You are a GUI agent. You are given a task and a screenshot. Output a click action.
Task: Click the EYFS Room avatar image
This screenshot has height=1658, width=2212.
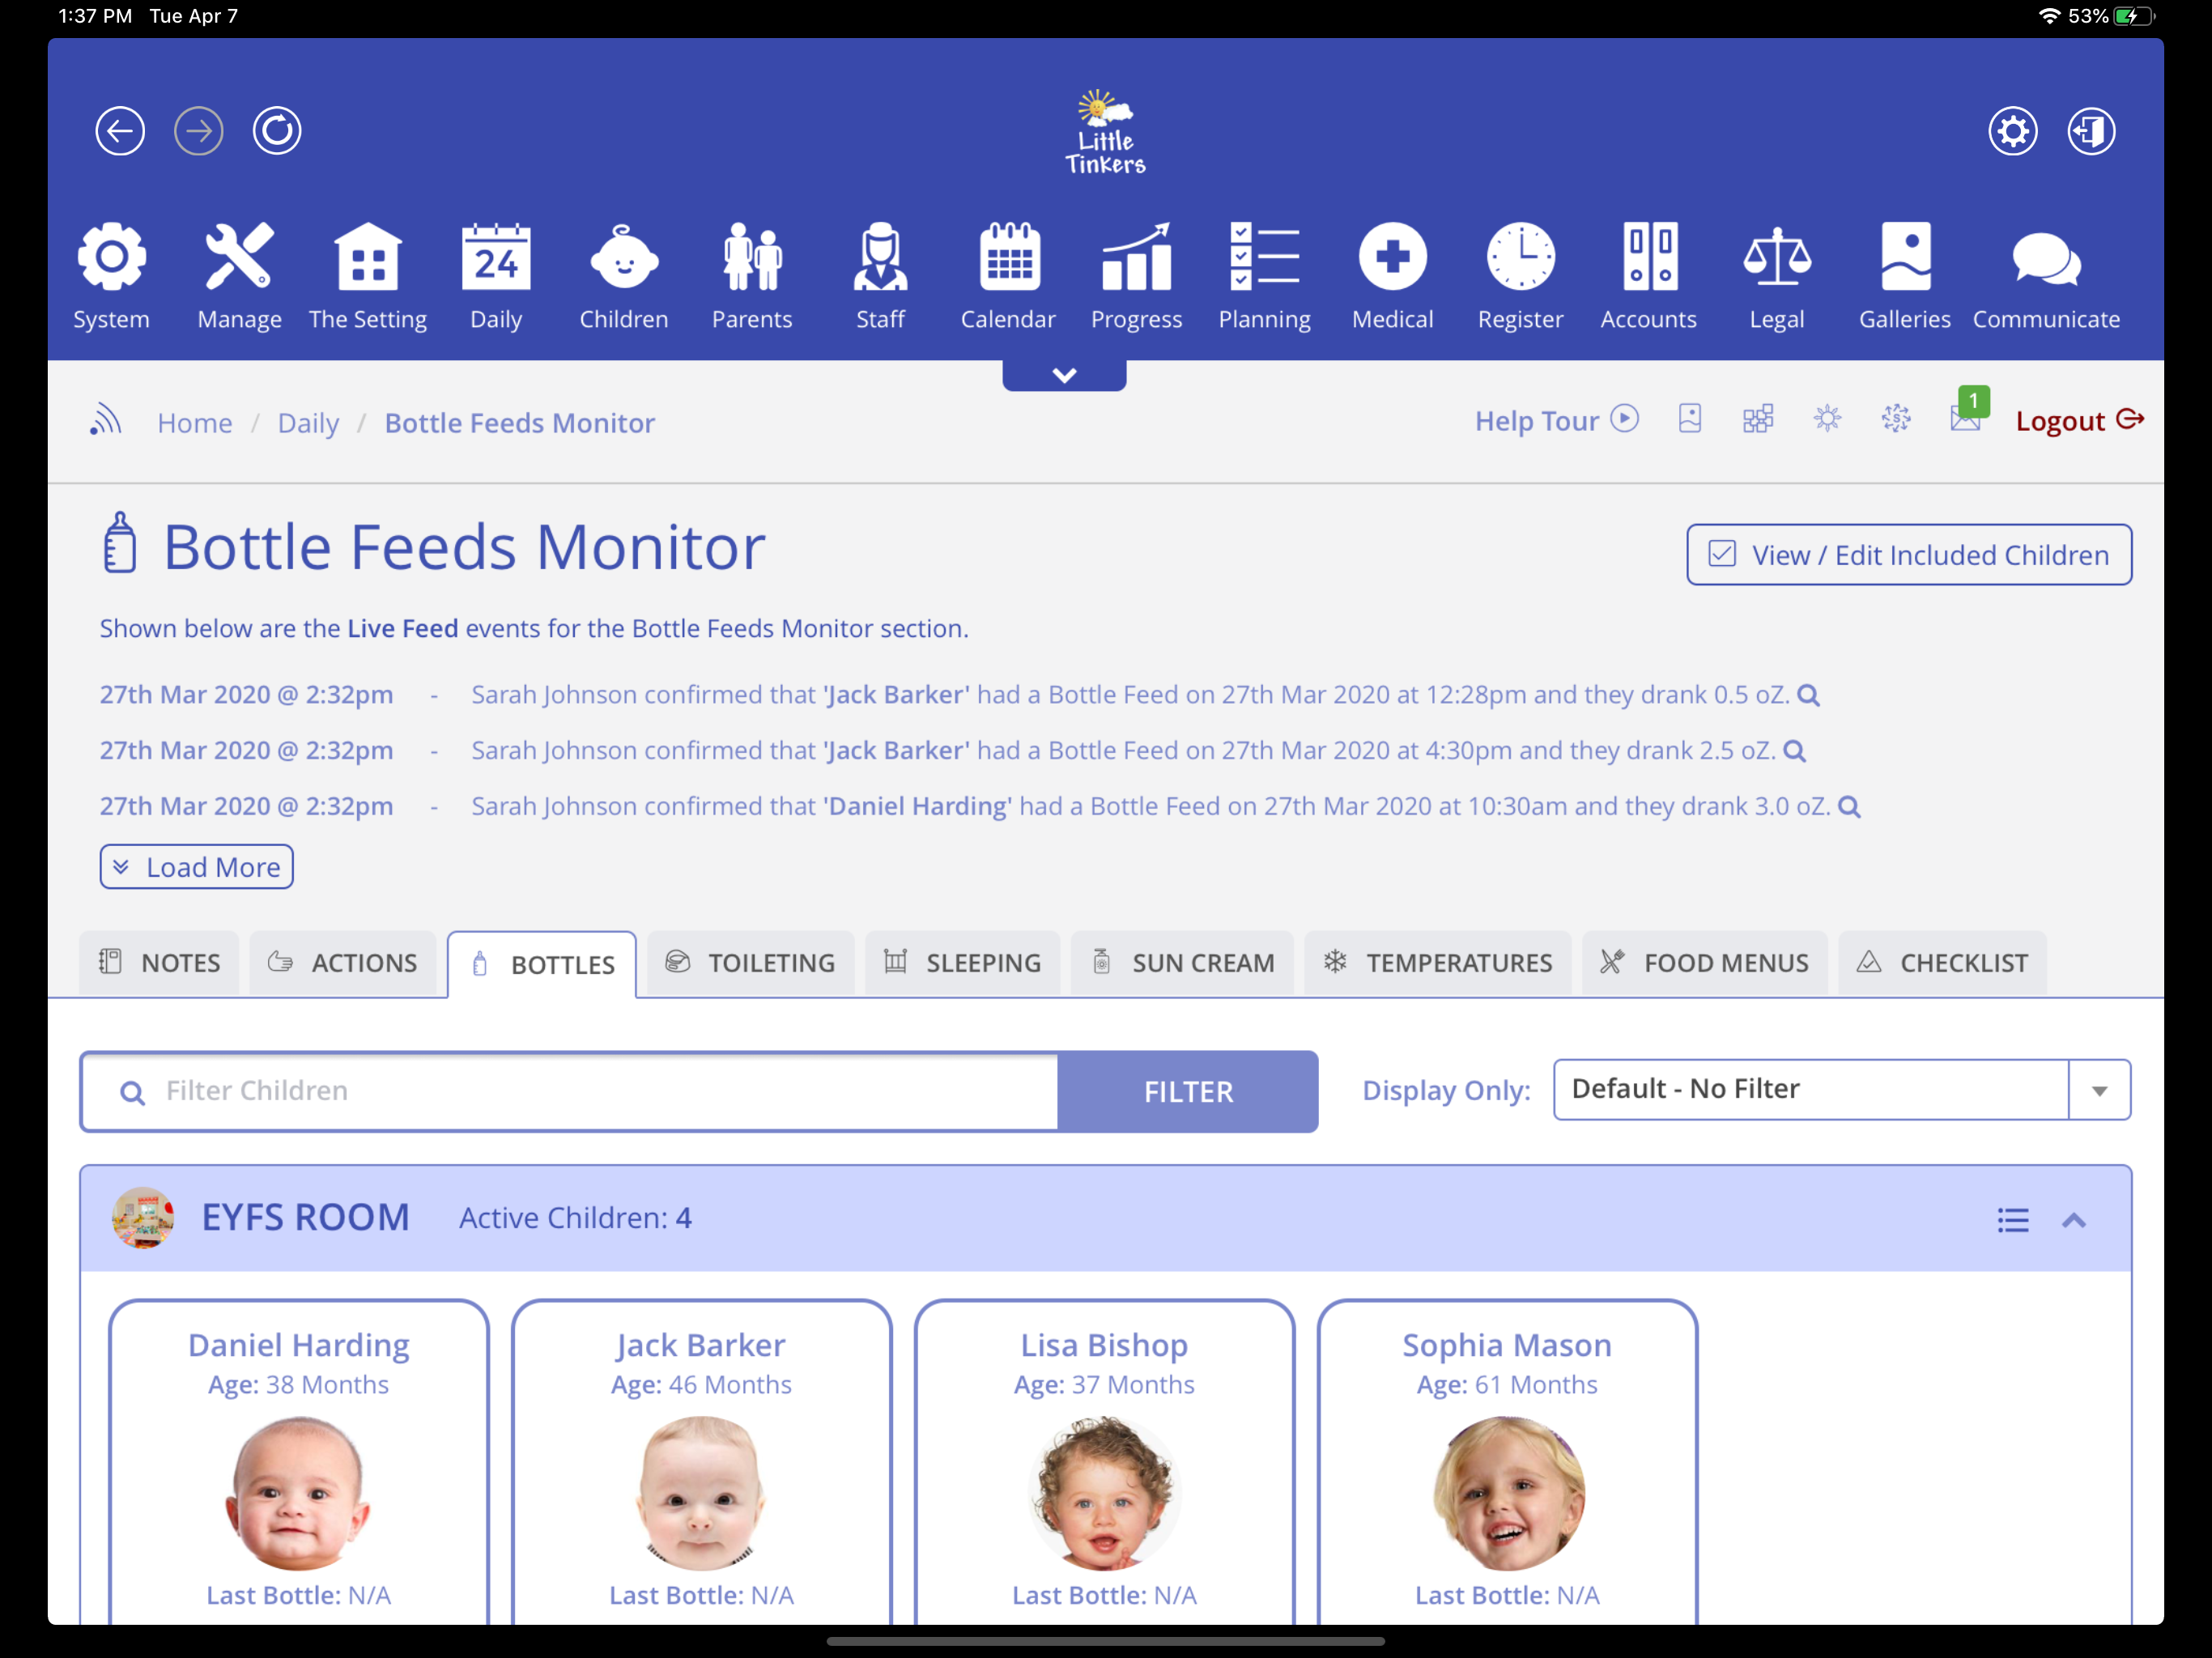tap(143, 1218)
